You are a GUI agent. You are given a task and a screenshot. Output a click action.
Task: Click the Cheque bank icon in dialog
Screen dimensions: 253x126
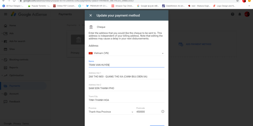click(91, 27)
